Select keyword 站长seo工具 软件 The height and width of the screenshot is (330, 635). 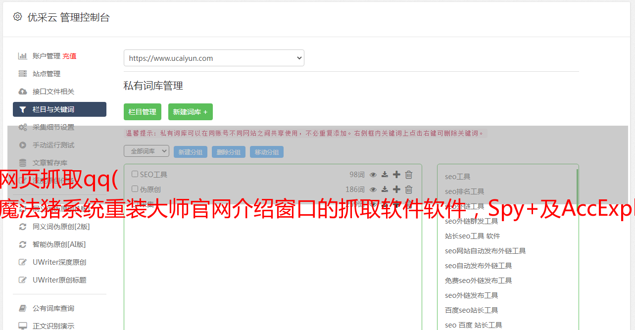click(x=473, y=236)
